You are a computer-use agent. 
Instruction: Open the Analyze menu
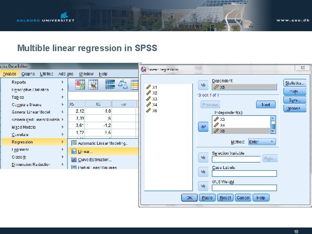click(x=10, y=74)
